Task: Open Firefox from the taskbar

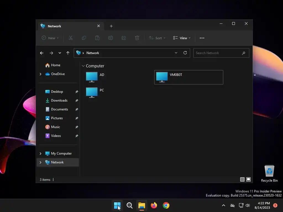Action: (154, 205)
